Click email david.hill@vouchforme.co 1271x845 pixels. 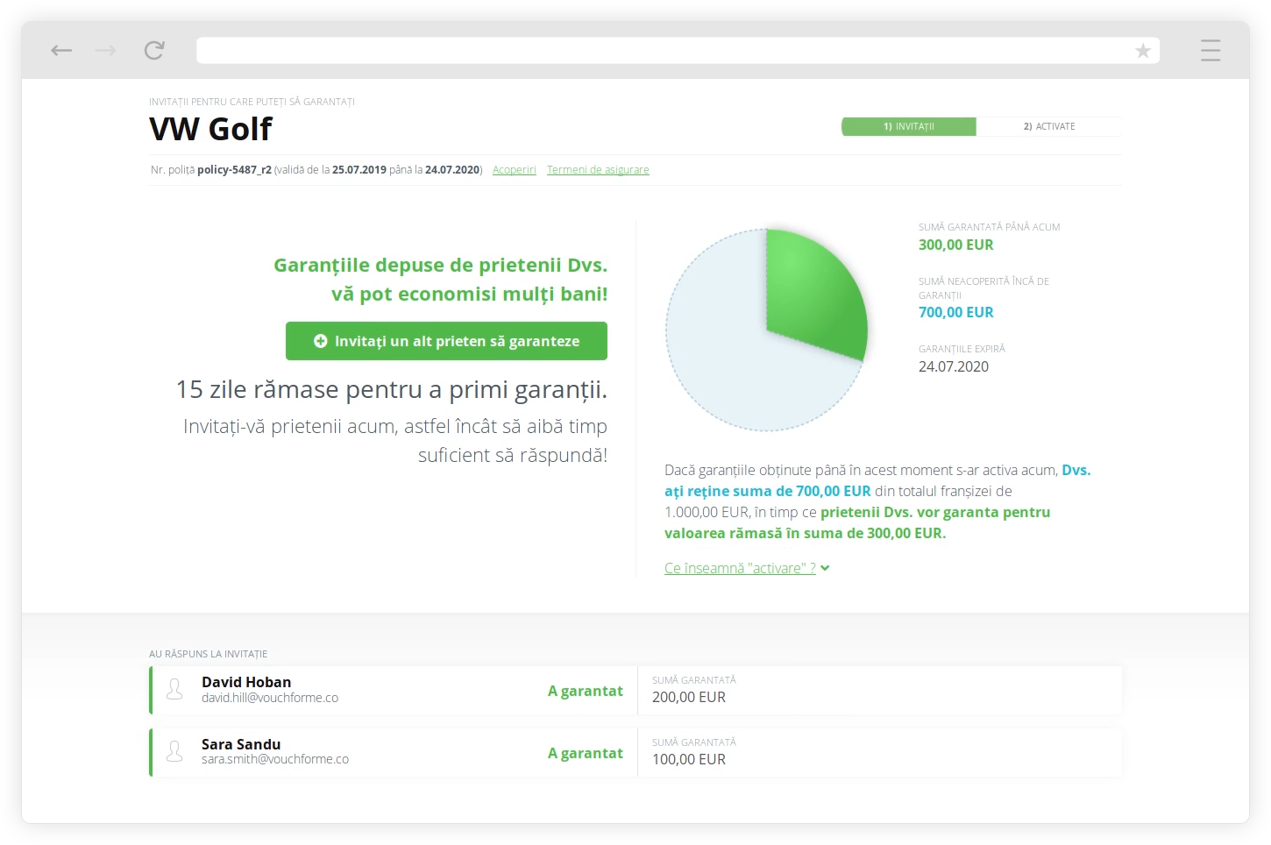[270, 698]
